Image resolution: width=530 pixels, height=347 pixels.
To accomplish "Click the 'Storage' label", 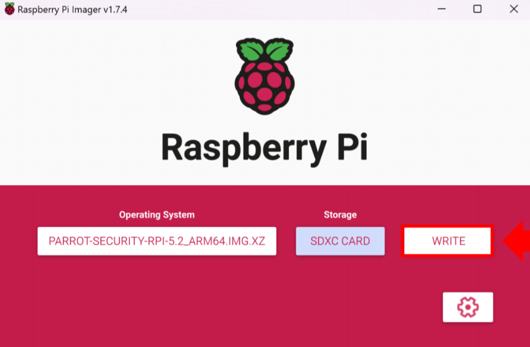I will coord(340,215).
